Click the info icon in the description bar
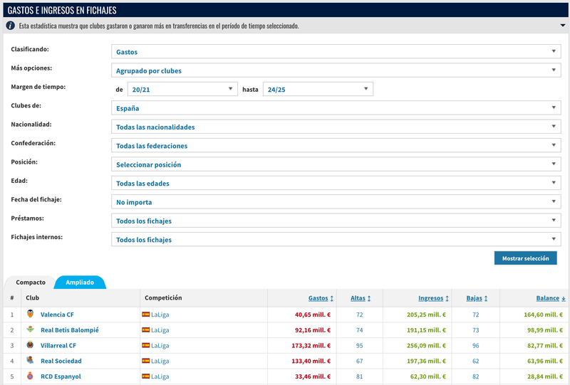 click(11, 26)
